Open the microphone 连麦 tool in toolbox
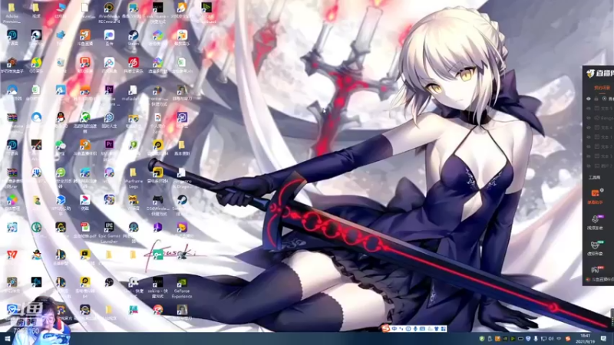The image size is (614, 345). (596, 222)
